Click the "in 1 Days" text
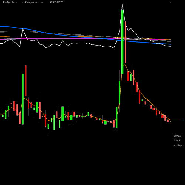 [x=178, y=145]
